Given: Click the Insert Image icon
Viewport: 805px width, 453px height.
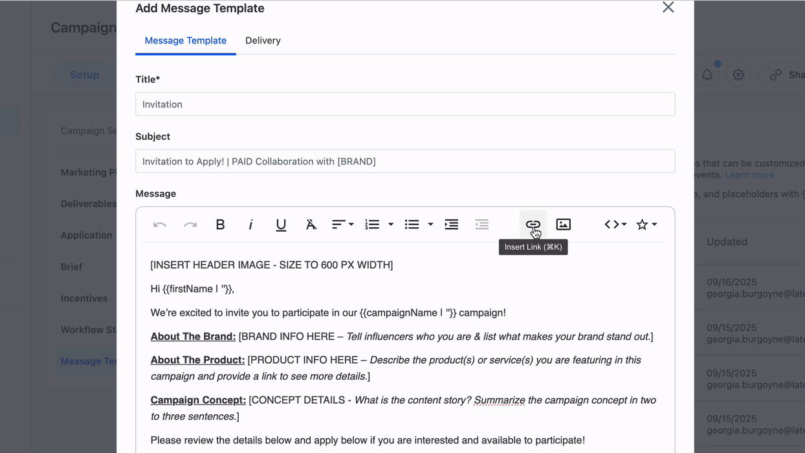Looking at the screenshot, I should (x=564, y=225).
